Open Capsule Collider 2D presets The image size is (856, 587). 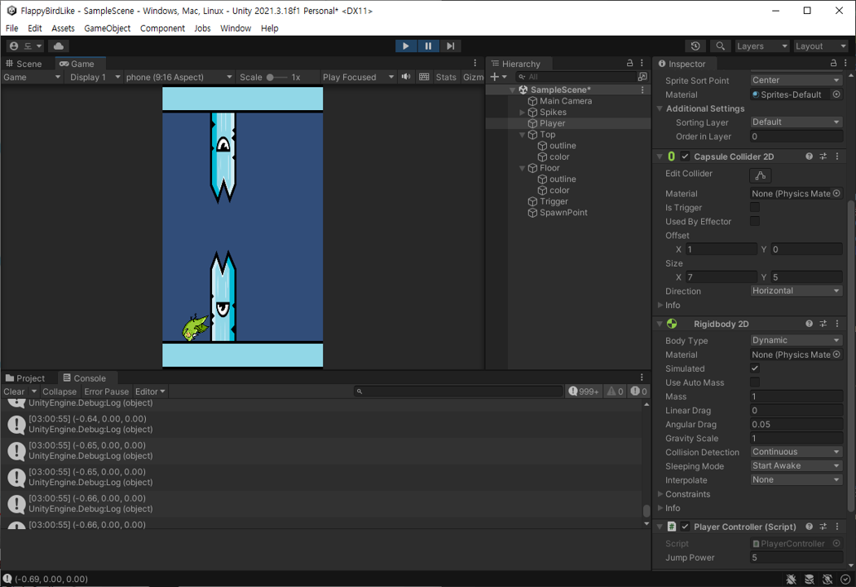click(823, 157)
